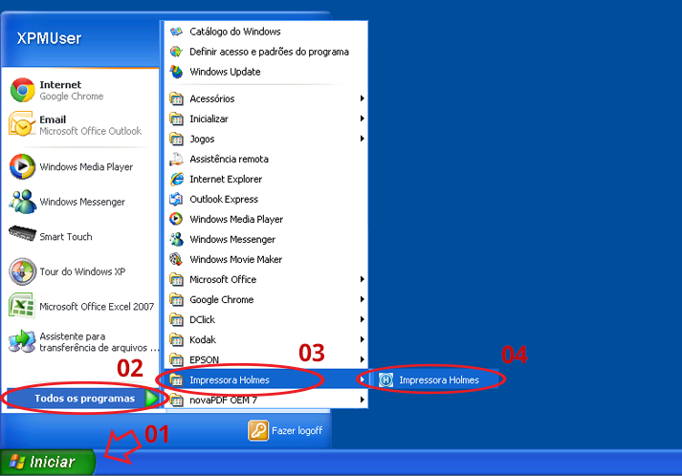Expand the Google Chrome folder submenu arrow
This screenshot has height=476, width=682.
[x=362, y=299]
